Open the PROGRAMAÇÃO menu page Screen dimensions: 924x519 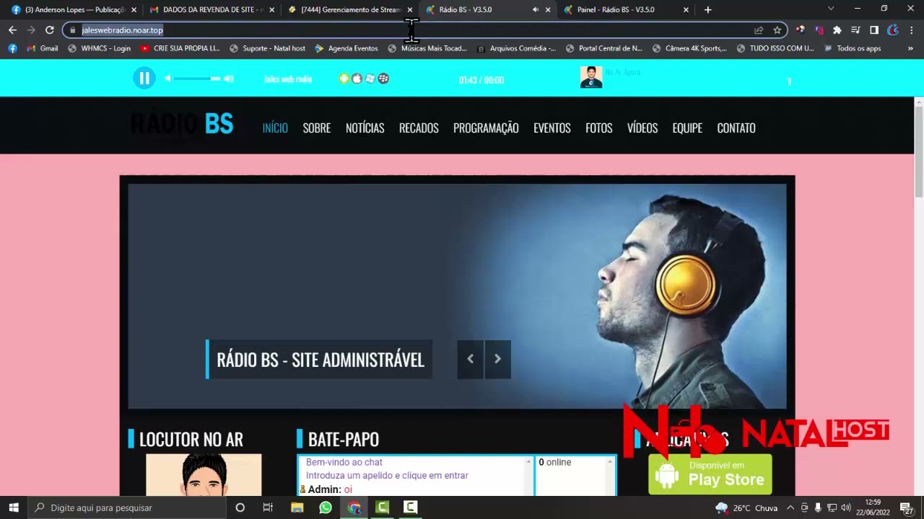point(486,128)
